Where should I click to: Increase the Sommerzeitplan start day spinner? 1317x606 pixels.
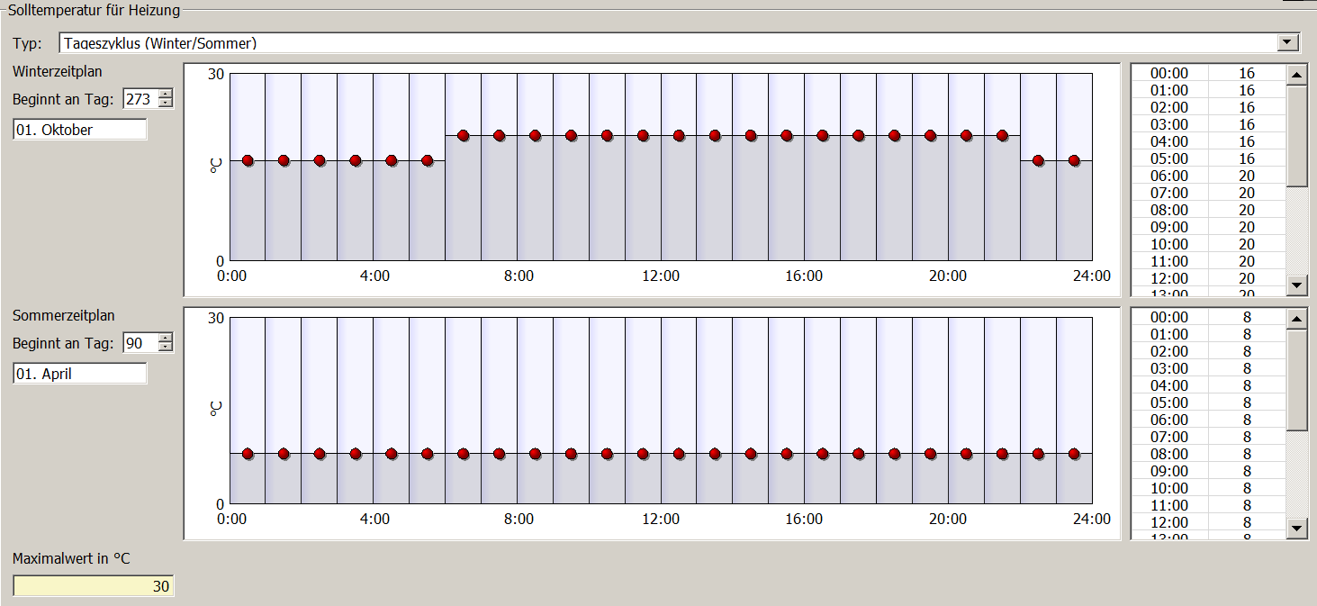165,339
